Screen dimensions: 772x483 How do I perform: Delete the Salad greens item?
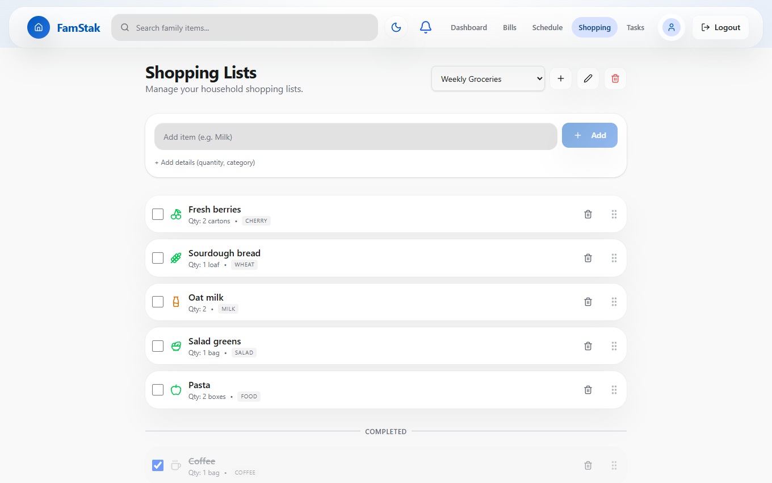(x=588, y=345)
